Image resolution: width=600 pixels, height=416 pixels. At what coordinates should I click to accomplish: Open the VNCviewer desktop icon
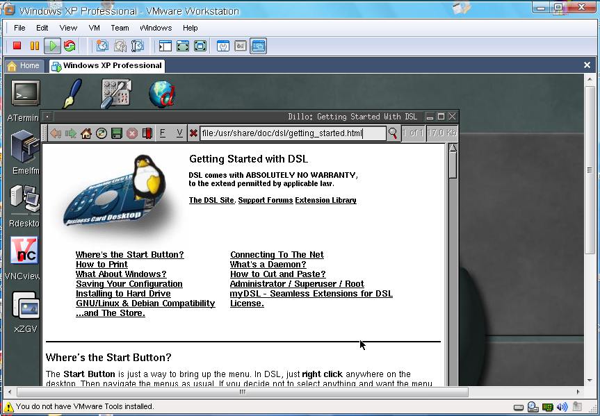(x=24, y=251)
